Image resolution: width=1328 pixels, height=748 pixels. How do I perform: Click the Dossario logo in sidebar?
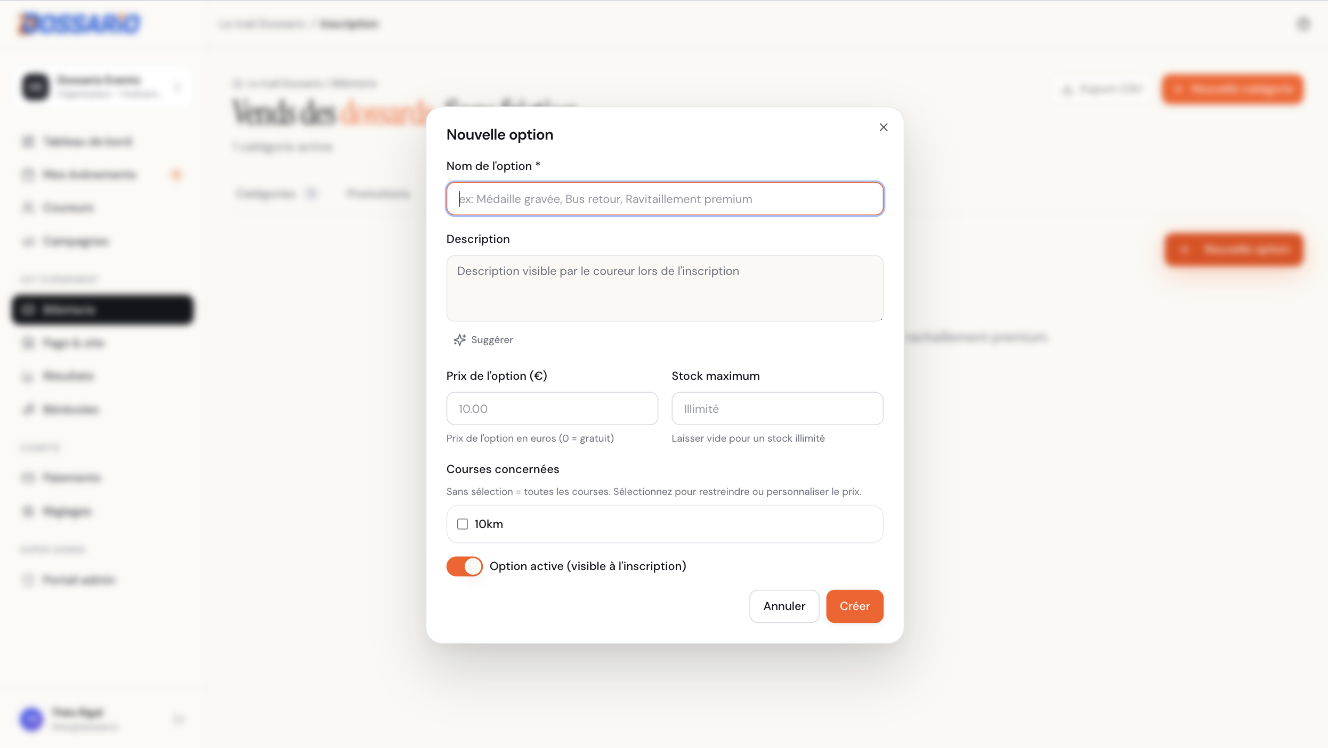point(80,23)
